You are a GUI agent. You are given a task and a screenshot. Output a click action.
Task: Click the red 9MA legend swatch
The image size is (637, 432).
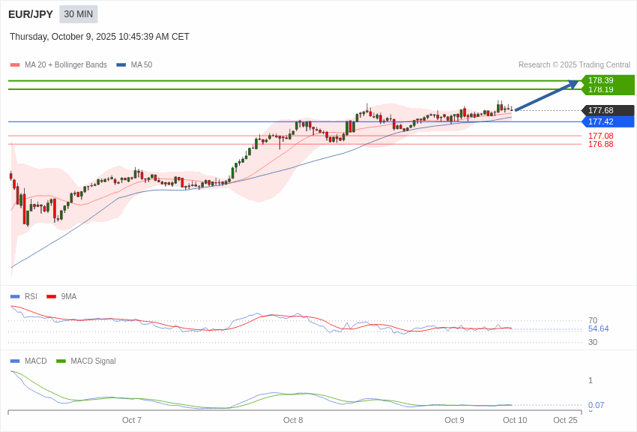click(52, 296)
